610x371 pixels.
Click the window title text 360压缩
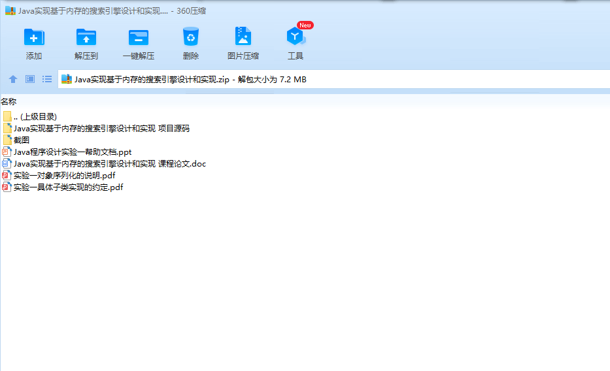(191, 11)
